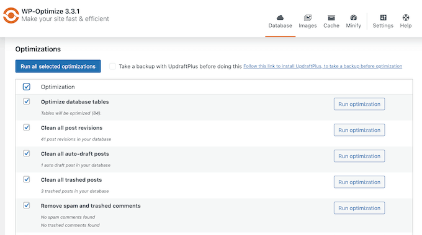This screenshot has width=422, height=235.
Task: Click the 'Clean all auto-draft posts' title
Action: (75, 154)
